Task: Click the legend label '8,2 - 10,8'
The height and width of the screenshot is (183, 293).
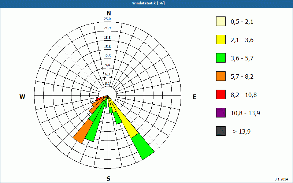Action: click(x=244, y=95)
